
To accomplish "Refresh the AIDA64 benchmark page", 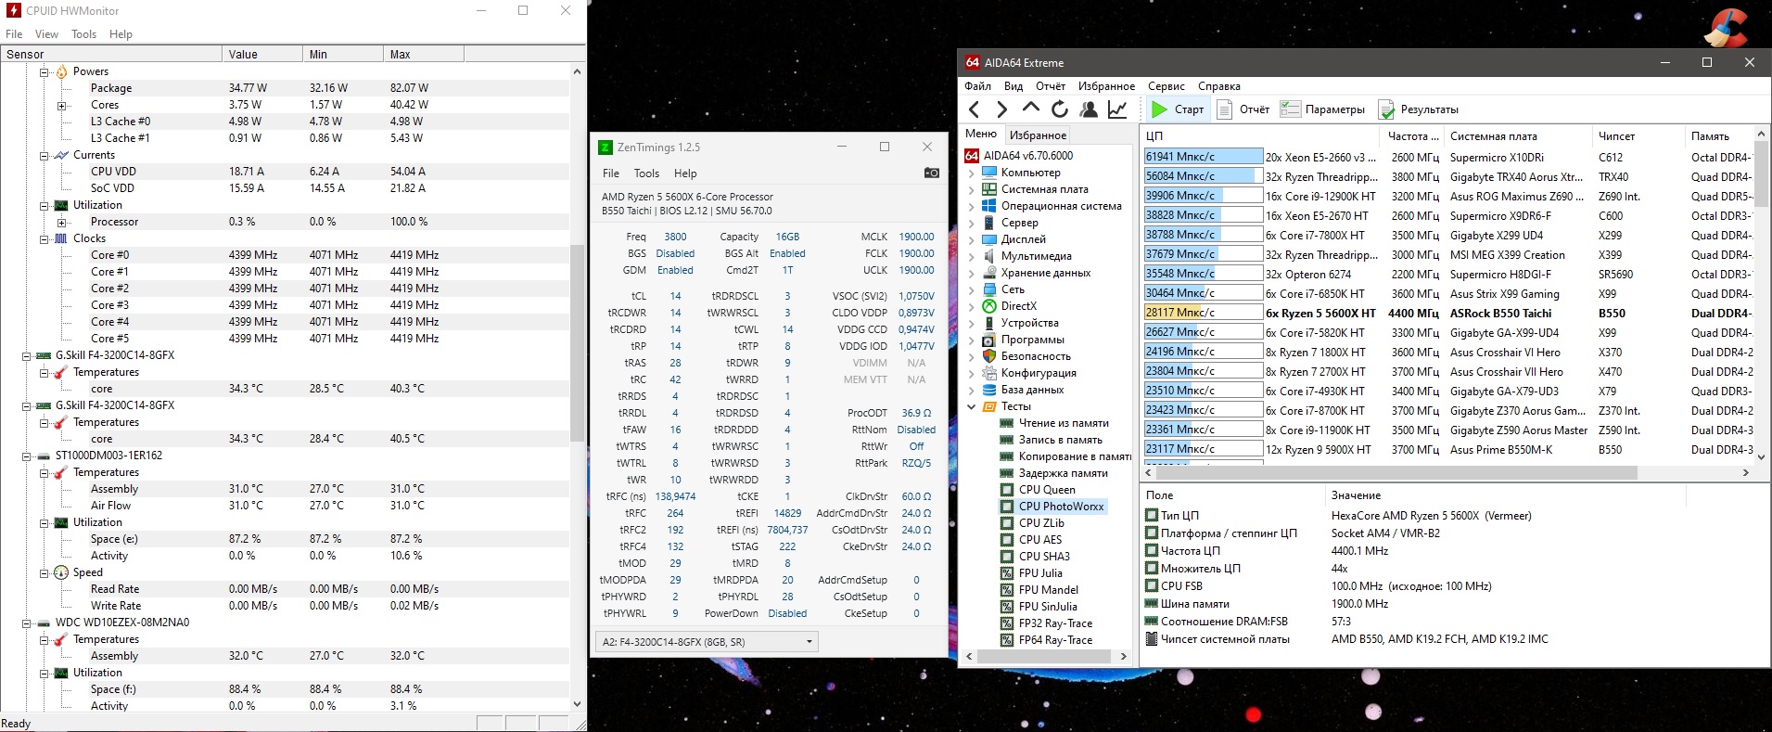I will (1060, 109).
